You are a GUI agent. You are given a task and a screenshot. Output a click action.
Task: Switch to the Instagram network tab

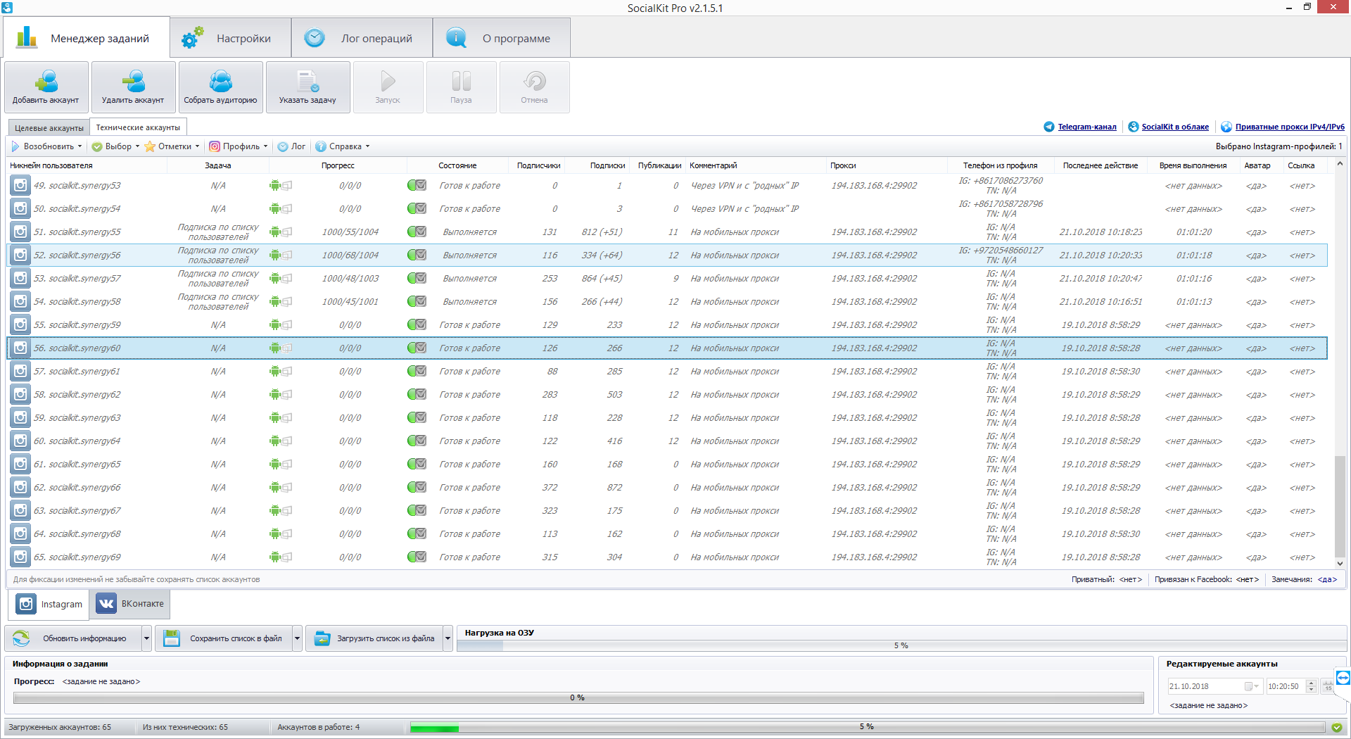(x=50, y=604)
